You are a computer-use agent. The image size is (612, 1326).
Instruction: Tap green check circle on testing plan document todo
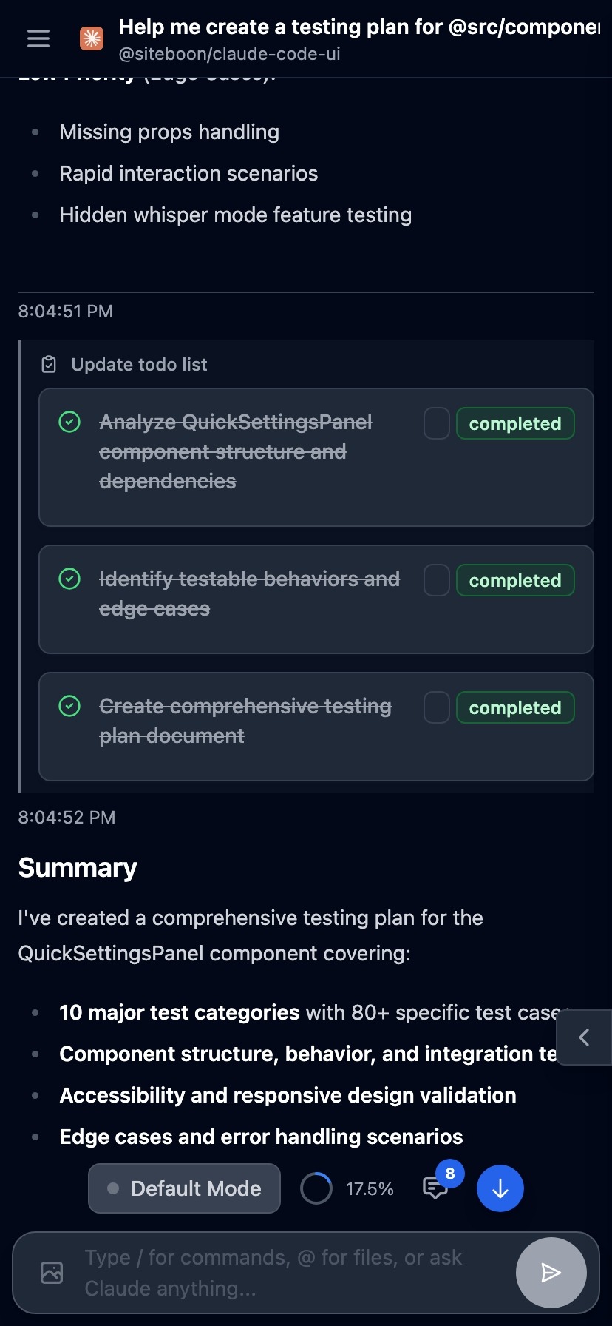[x=69, y=706]
